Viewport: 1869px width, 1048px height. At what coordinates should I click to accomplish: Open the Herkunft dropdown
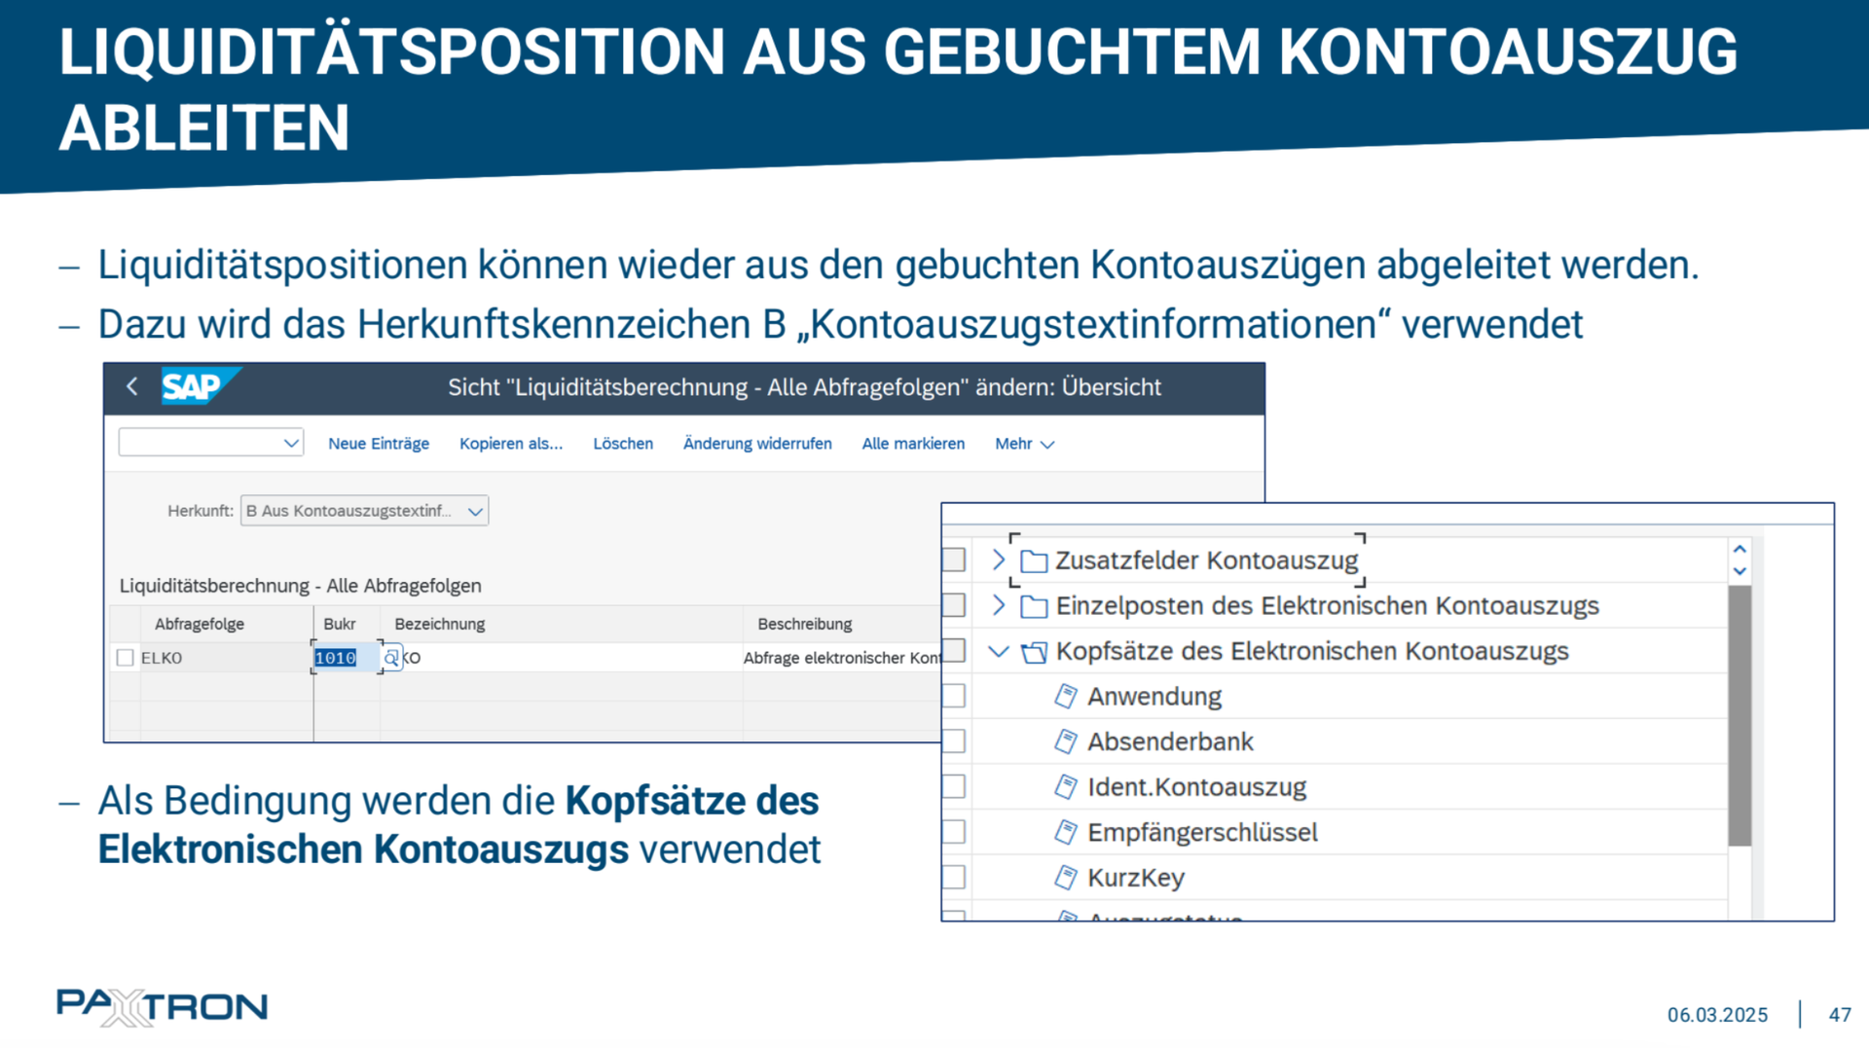475,512
